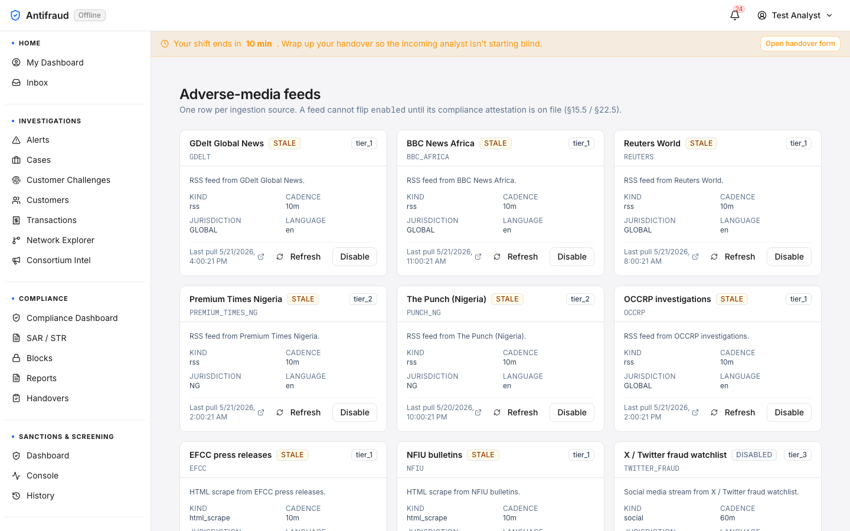Click the DISABLED badge on X / Twitter fraud watchlist
This screenshot has width=850, height=531.
point(754,455)
